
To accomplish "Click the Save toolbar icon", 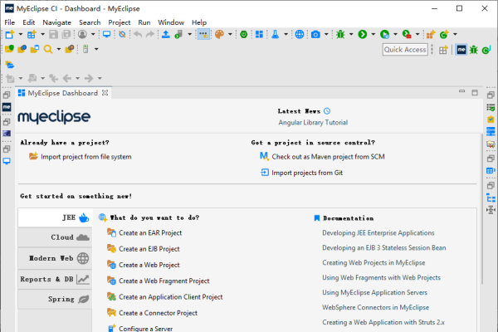I will pos(53,34).
